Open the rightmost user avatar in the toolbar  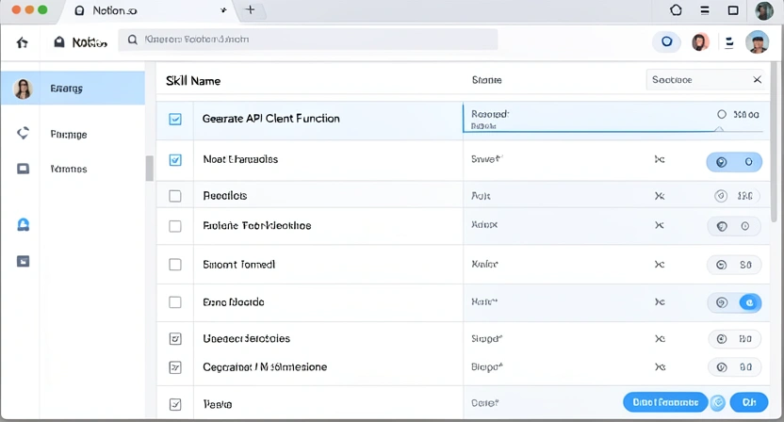757,42
